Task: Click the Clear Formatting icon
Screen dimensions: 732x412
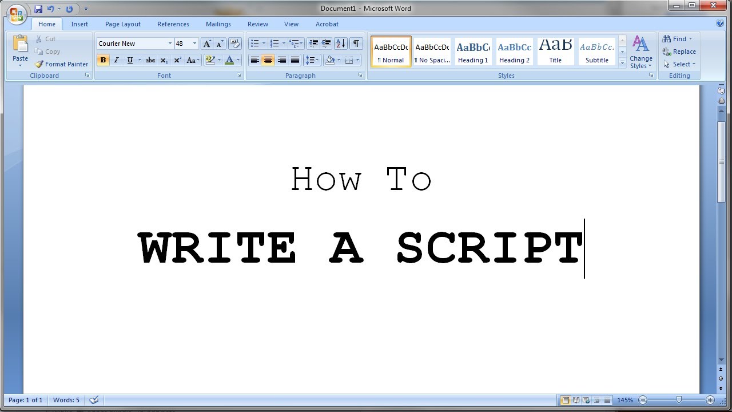Action: [x=234, y=43]
